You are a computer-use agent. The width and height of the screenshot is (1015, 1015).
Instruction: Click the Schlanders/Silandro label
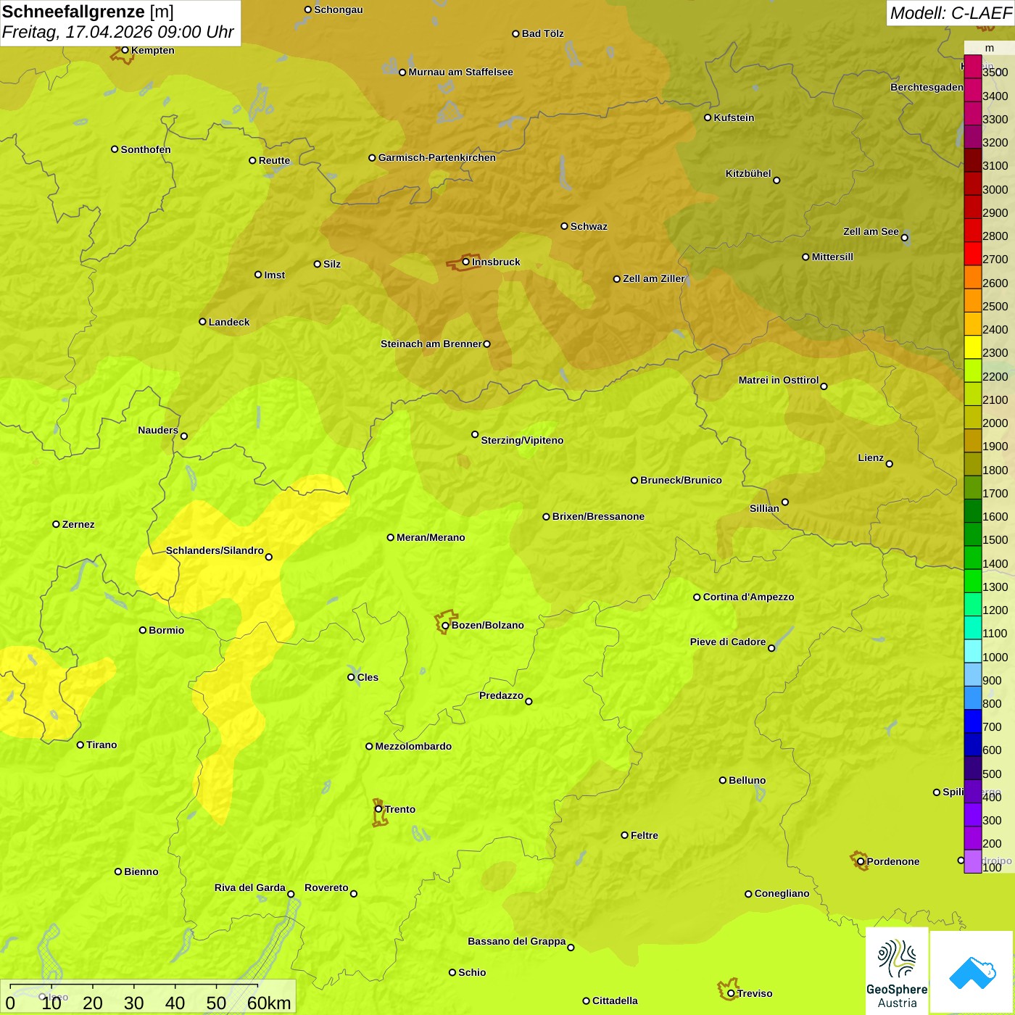pyautogui.click(x=215, y=550)
